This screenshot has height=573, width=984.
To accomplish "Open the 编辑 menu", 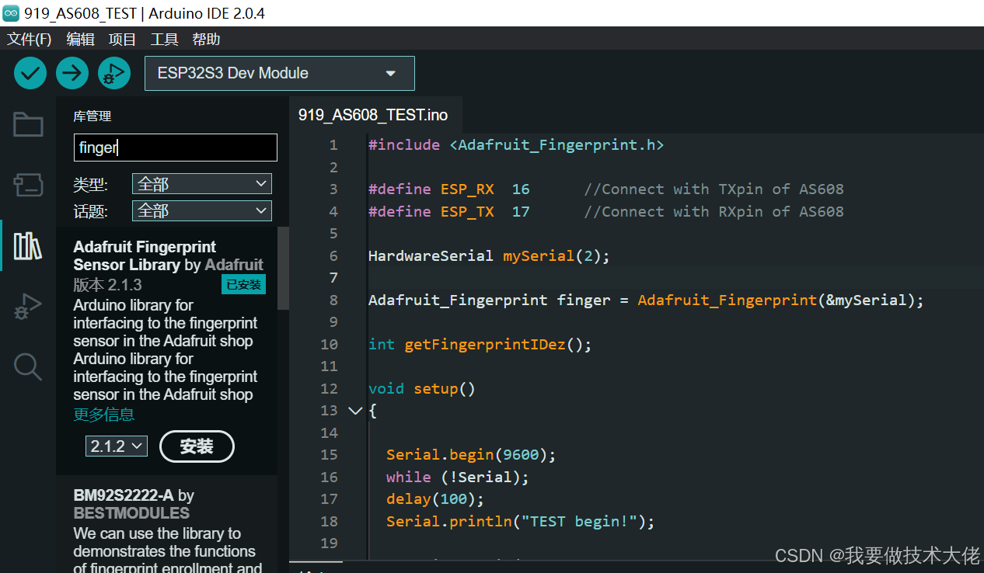I will point(81,39).
